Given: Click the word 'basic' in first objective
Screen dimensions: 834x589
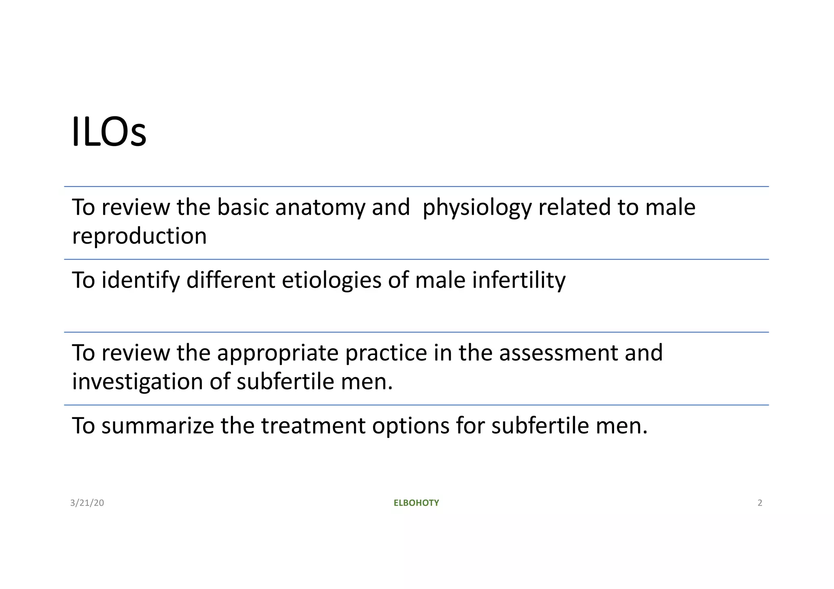Looking at the screenshot, I should [243, 207].
